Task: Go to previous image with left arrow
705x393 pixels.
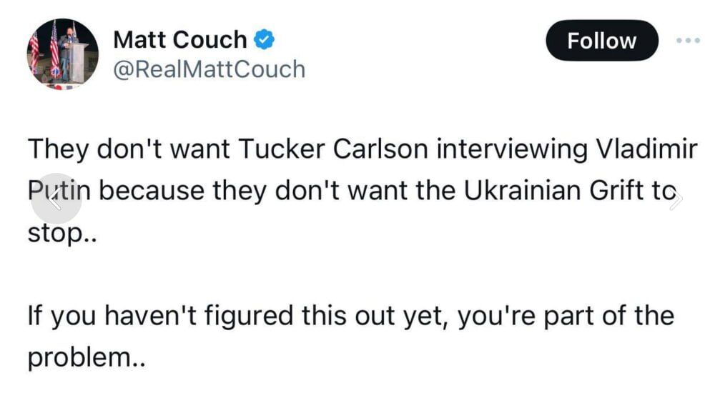Action: click(56, 198)
